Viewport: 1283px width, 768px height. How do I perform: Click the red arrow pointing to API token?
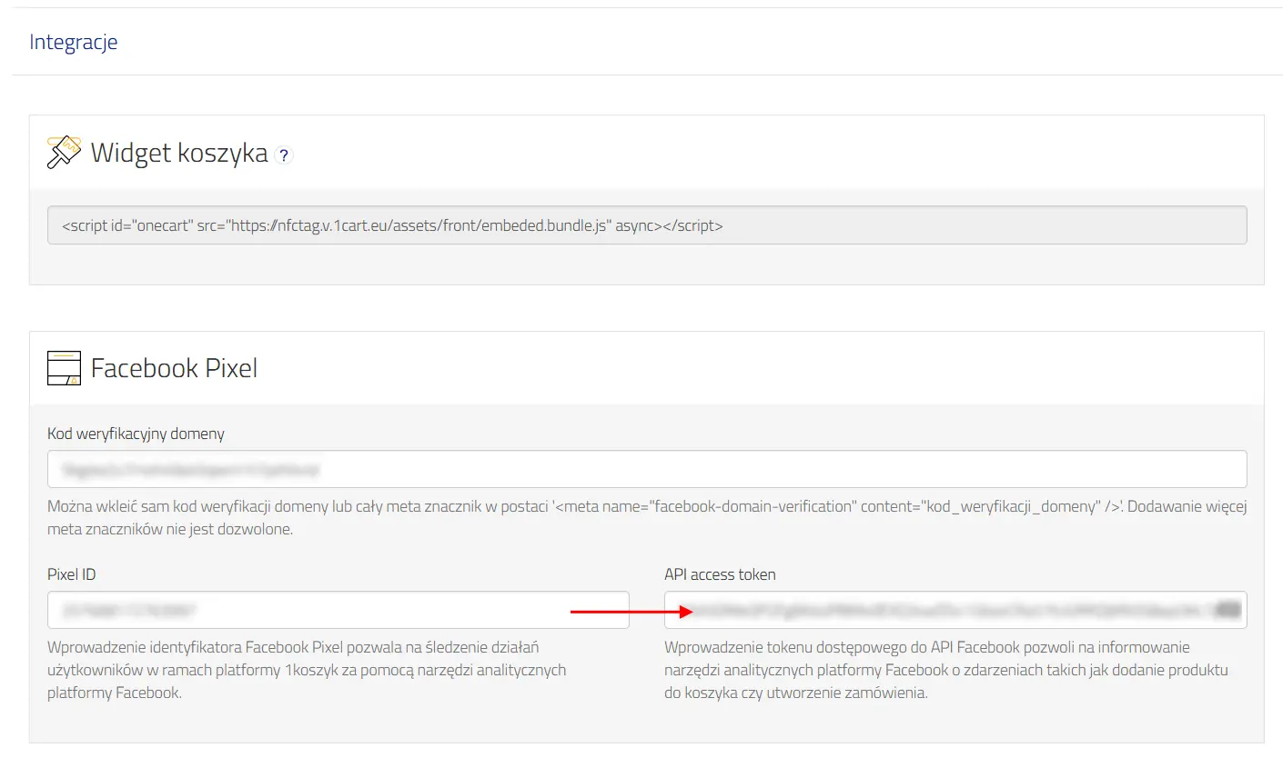[632, 612]
